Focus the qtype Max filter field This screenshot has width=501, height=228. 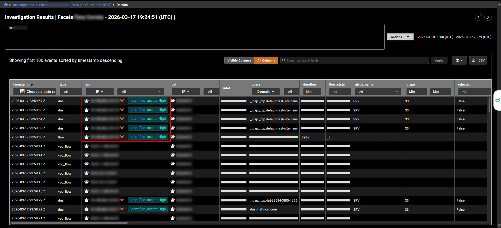440,92
